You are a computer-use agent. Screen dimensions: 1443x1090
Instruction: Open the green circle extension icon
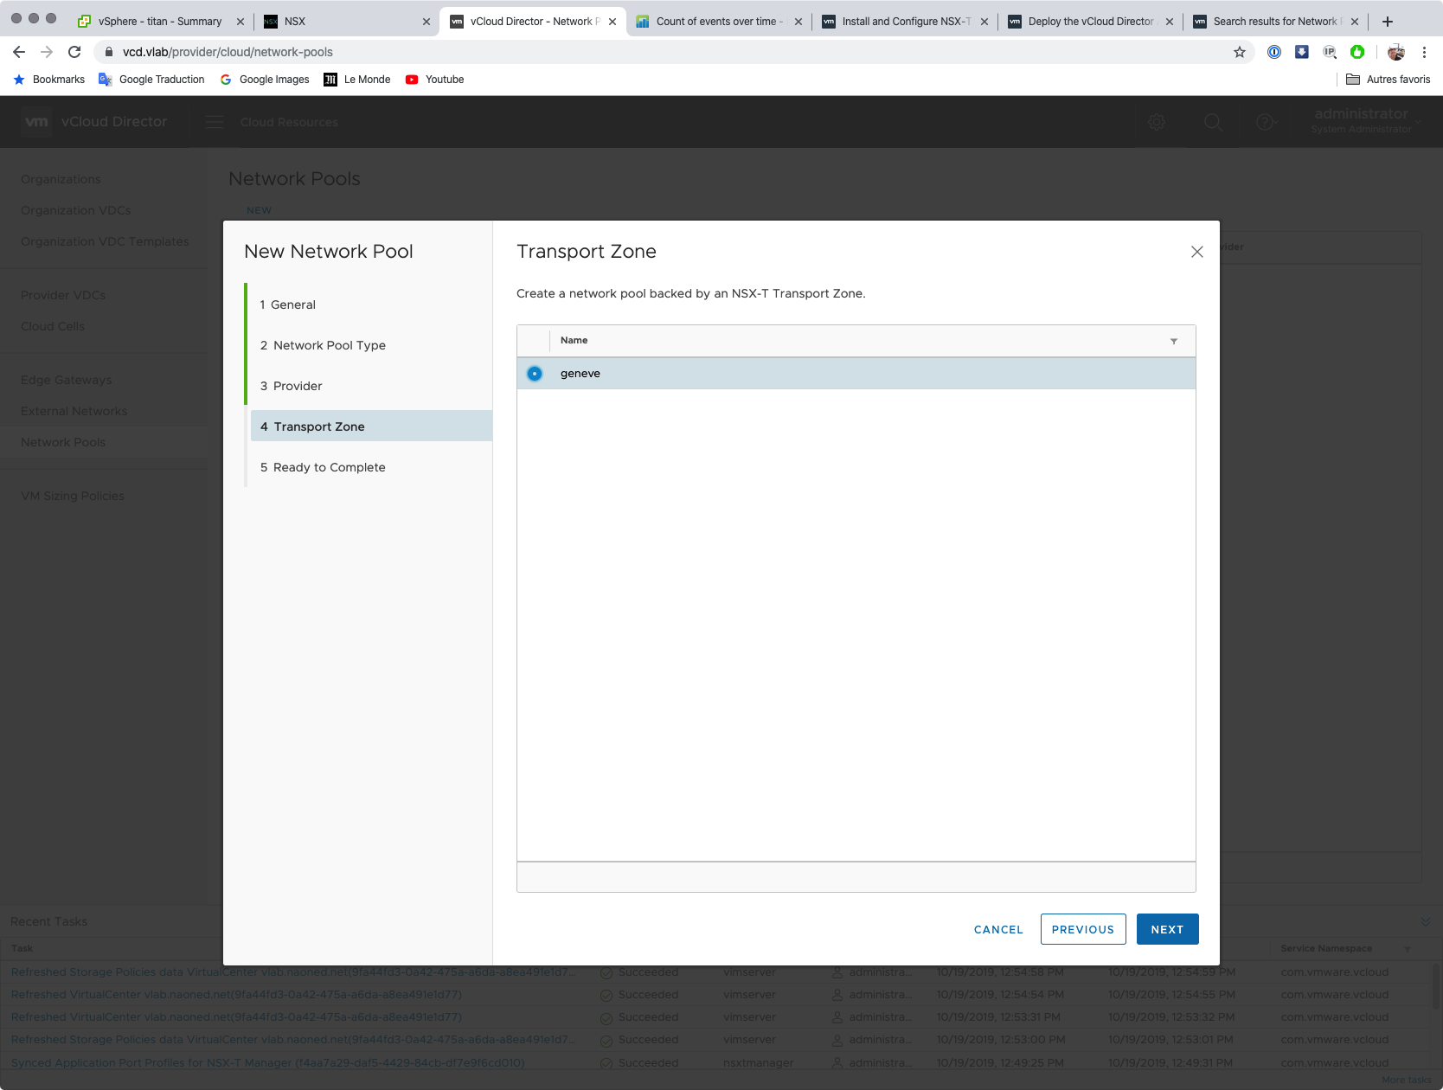point(1357,52)
